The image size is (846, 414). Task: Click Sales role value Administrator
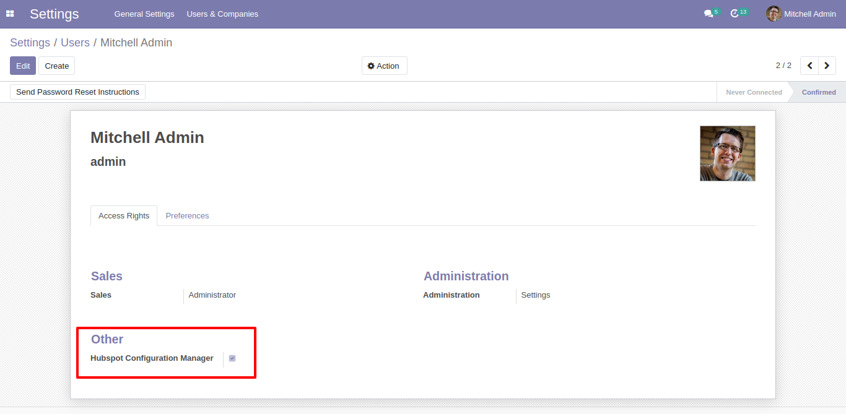click(x=212, y=295)
